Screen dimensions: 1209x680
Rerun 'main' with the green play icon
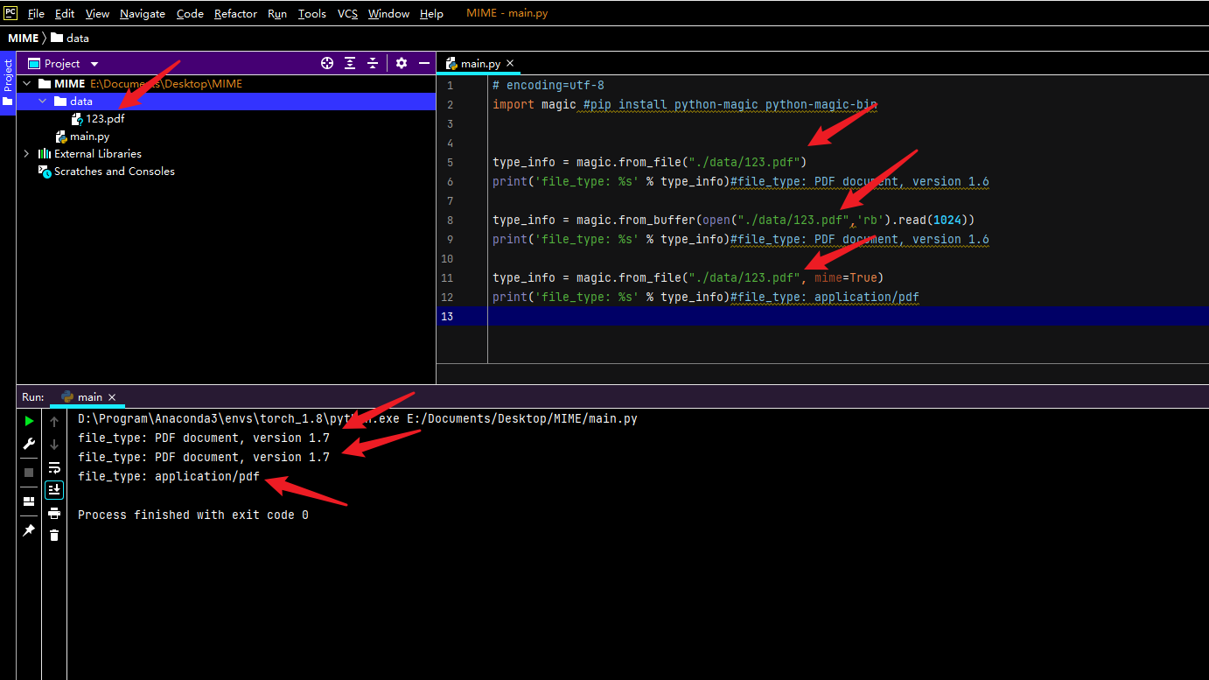[x=29, y=421]
